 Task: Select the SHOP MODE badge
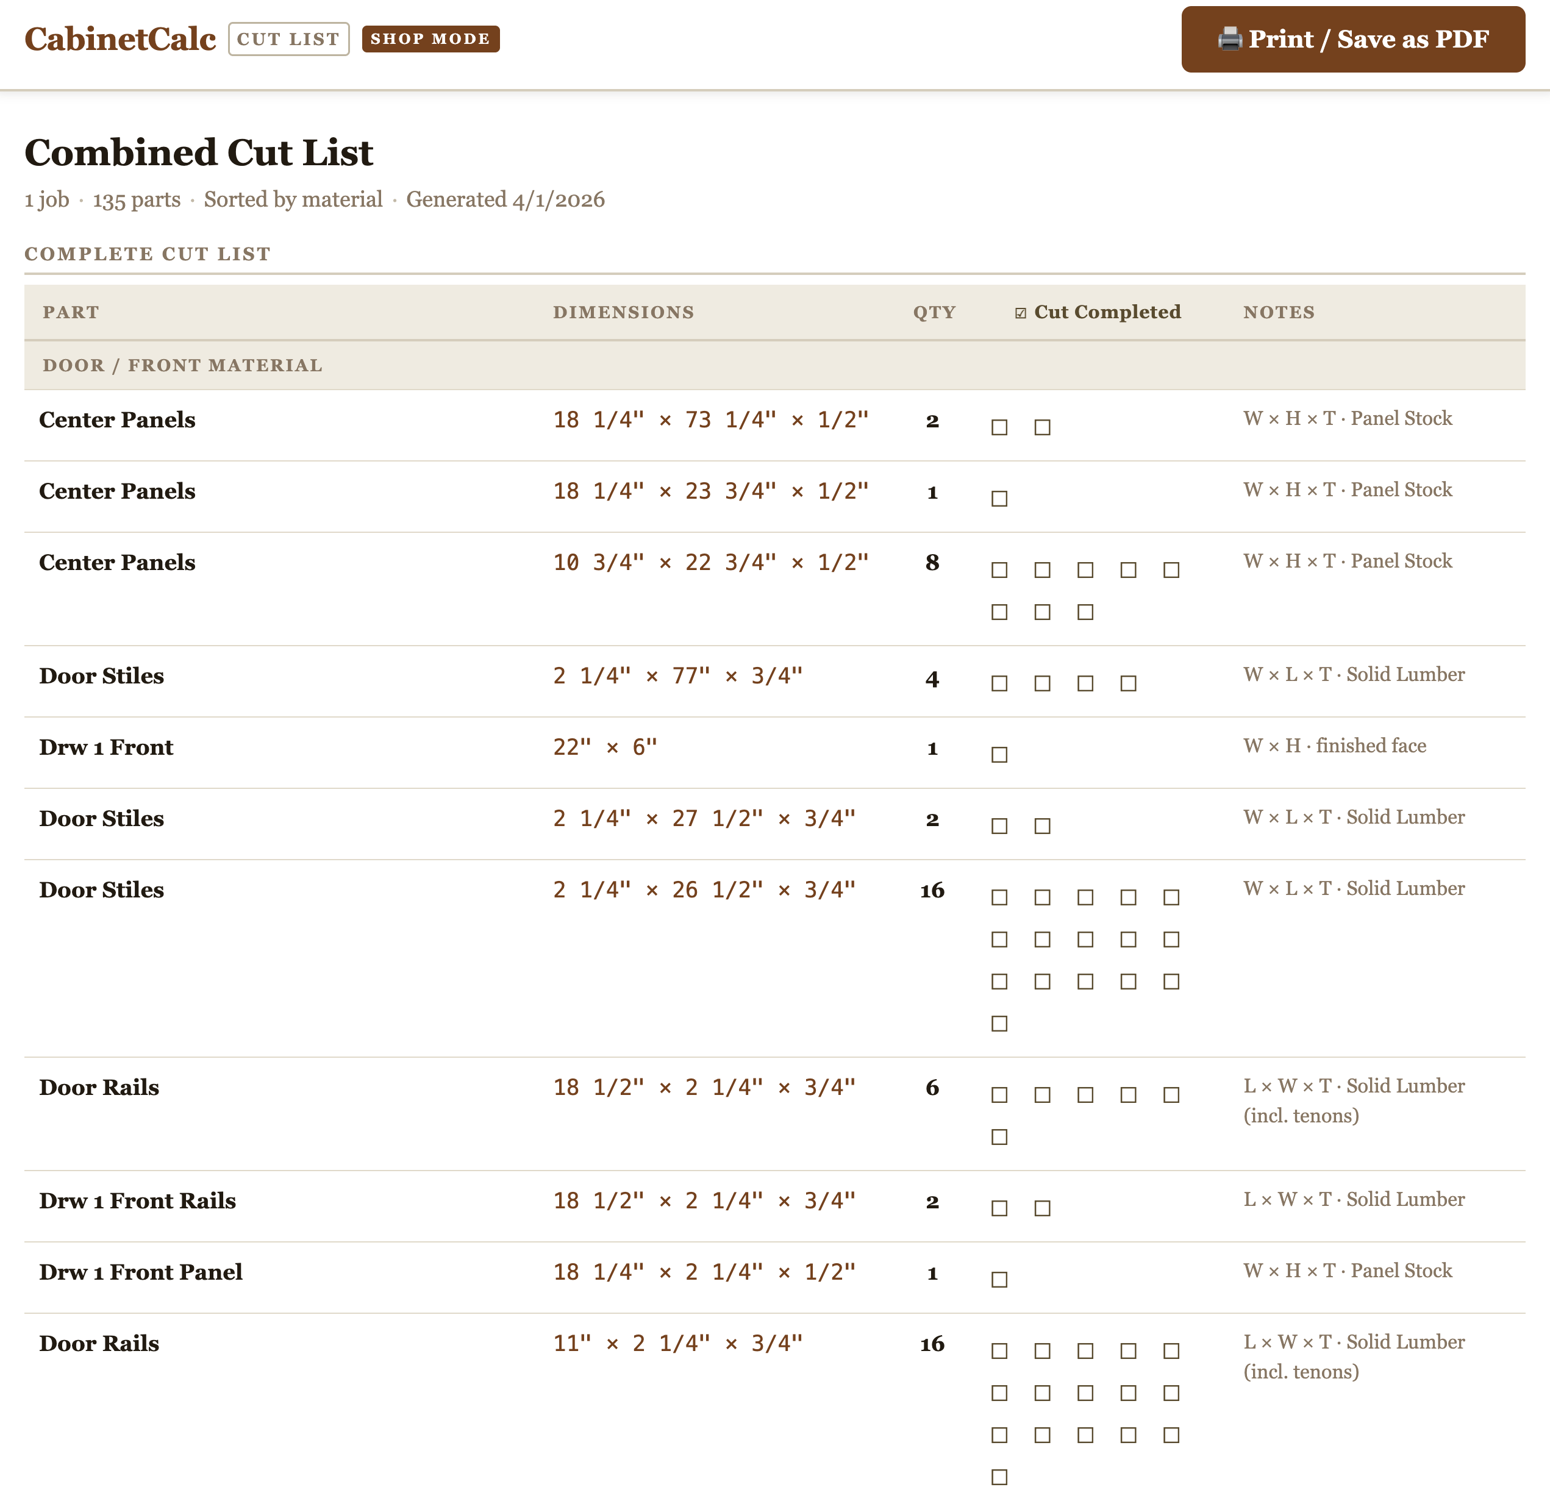(x=430, y=38)
